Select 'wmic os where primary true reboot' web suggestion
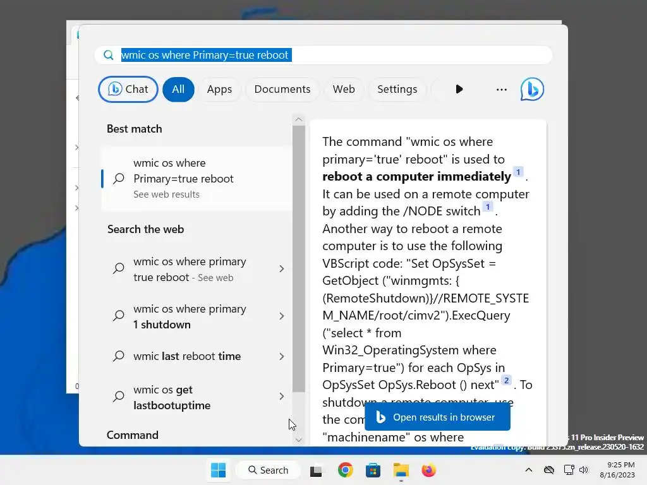 190,269
